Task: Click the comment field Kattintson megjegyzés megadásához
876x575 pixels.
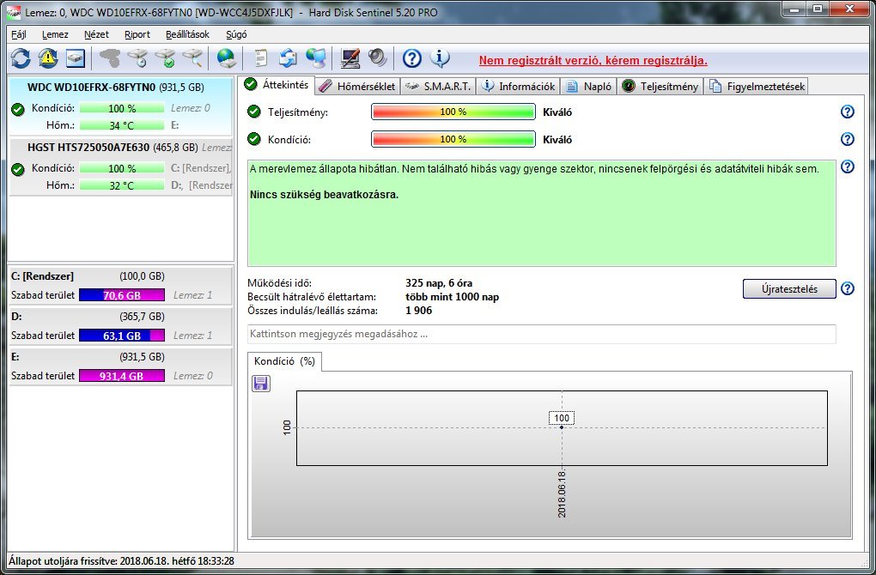Action: (x=541, y=334)
